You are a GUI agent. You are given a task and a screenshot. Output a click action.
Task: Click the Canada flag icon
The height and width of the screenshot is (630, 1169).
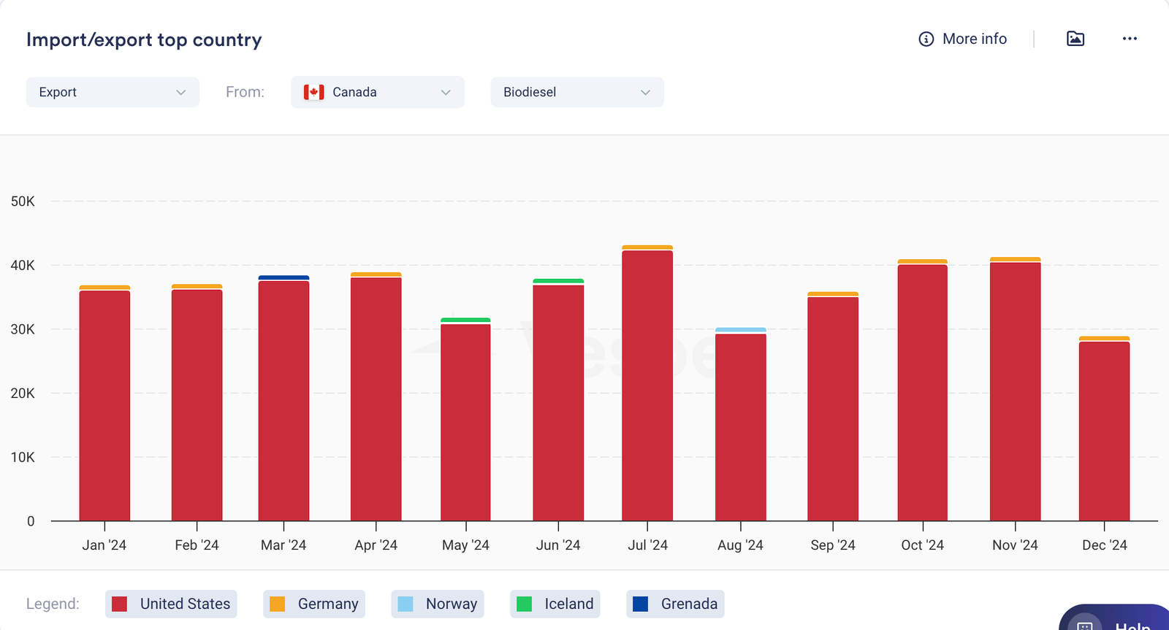point(313,93)
